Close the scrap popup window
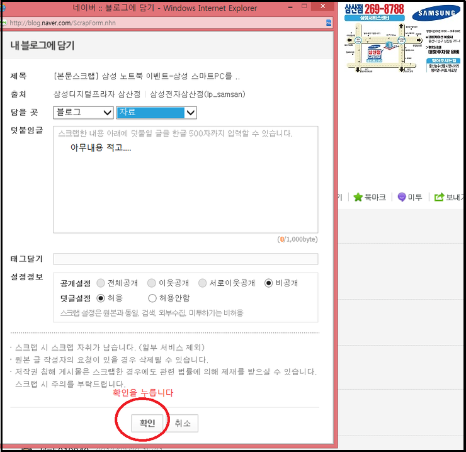466x452 pixels. click(x=323, y=6)
